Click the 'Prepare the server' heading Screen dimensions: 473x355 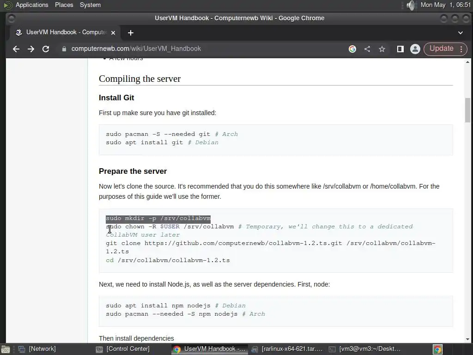point(133,171)
